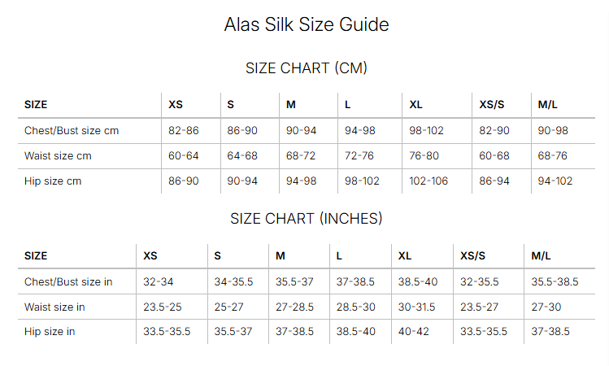This screenshot has height=366, width=609.
Task: Click the 102-106 hip value for XL
Action: pos(428,181)
